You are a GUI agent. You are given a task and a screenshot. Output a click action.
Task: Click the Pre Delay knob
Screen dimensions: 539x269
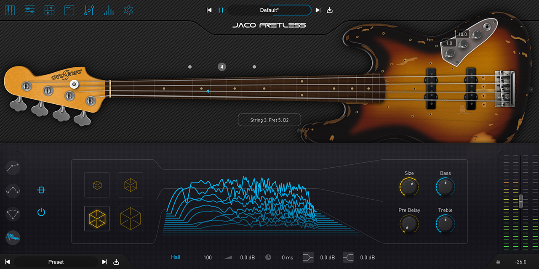[409, 224]
